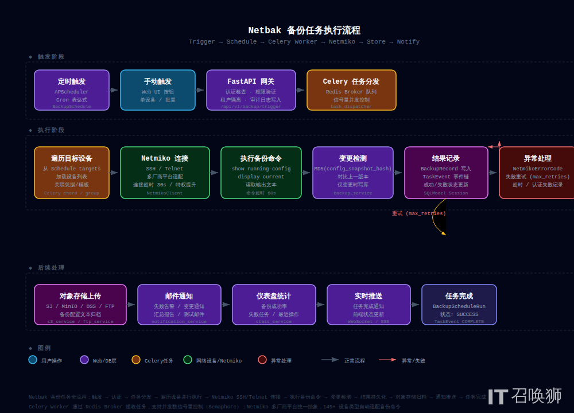Viewport: 574px width, 413px height.
Task: Click the TaskEvent COMPLETE caption text
Action: coord(459,322)
